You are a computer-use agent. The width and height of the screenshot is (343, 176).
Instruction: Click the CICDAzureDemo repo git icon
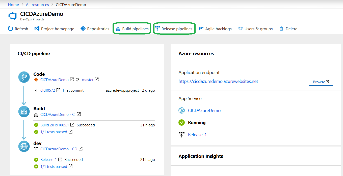(36, 80)
